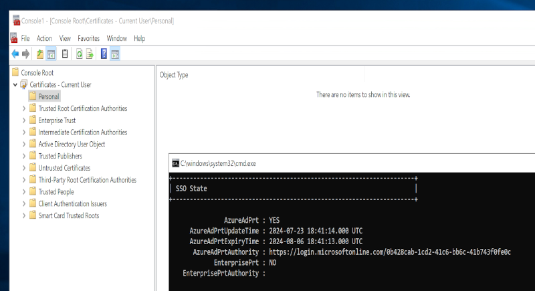Open the Favorites menu

click(x=88, y=39)
